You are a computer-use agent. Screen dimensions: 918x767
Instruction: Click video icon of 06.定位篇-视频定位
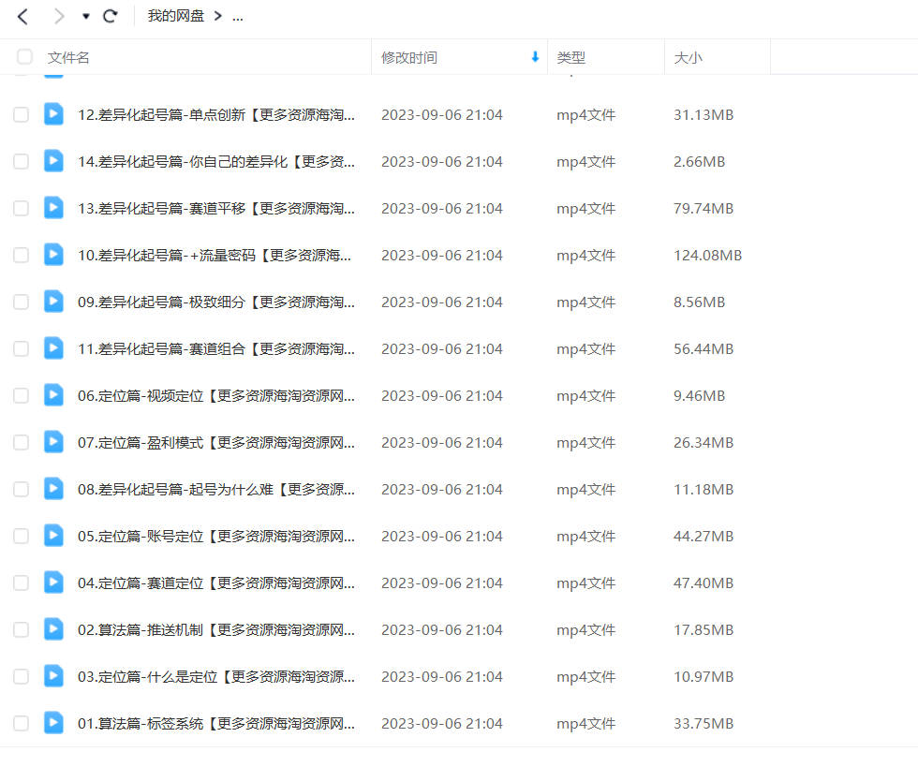pos(53,394)
